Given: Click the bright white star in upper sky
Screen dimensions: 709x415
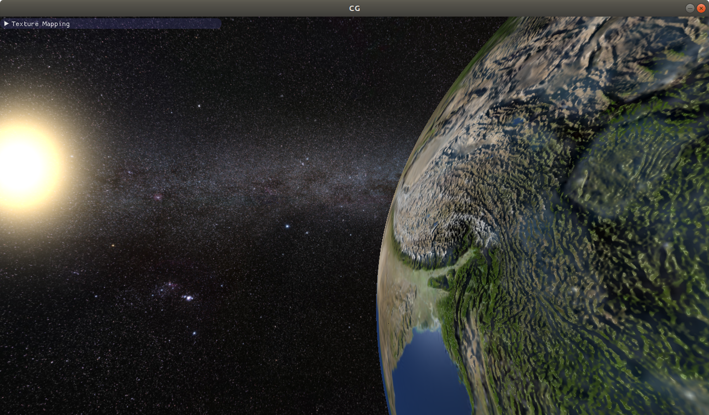Looking at the screenshot, I should (x=199, y=105).
